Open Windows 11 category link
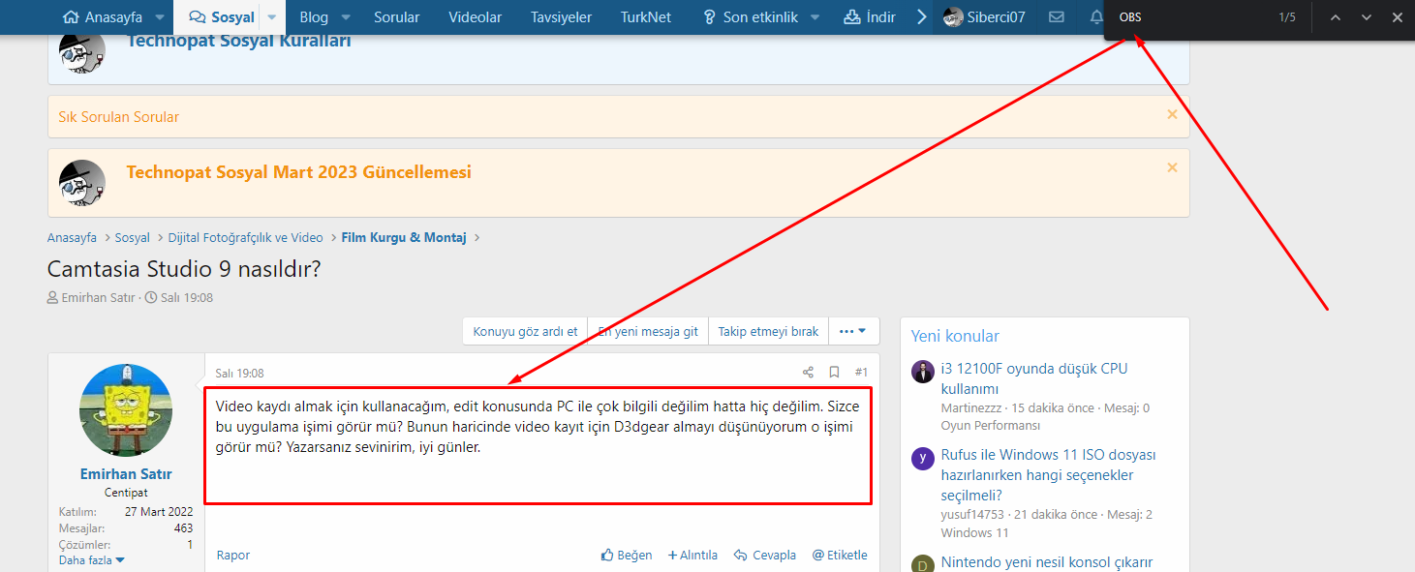The image size is (1415, 572). click(x=974, y=533)
